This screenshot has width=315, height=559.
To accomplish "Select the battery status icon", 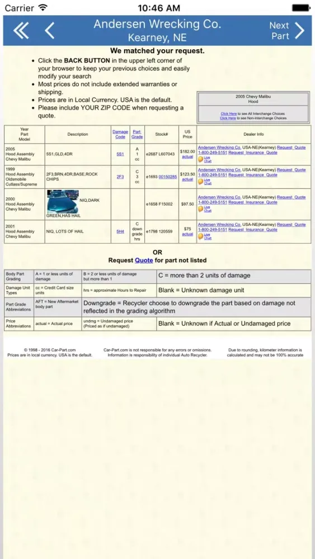I will tap(300, 7).
